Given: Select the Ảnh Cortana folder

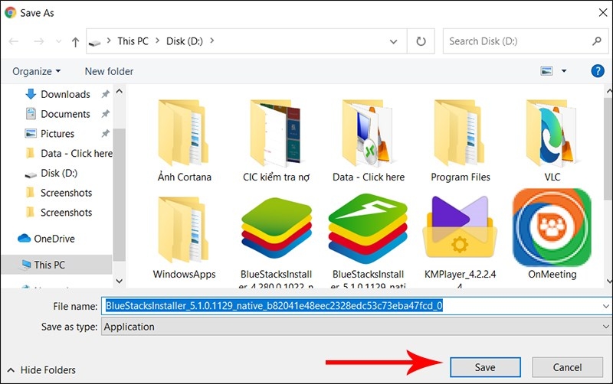Looking at the screenshot, I should (x=184, y=141).
